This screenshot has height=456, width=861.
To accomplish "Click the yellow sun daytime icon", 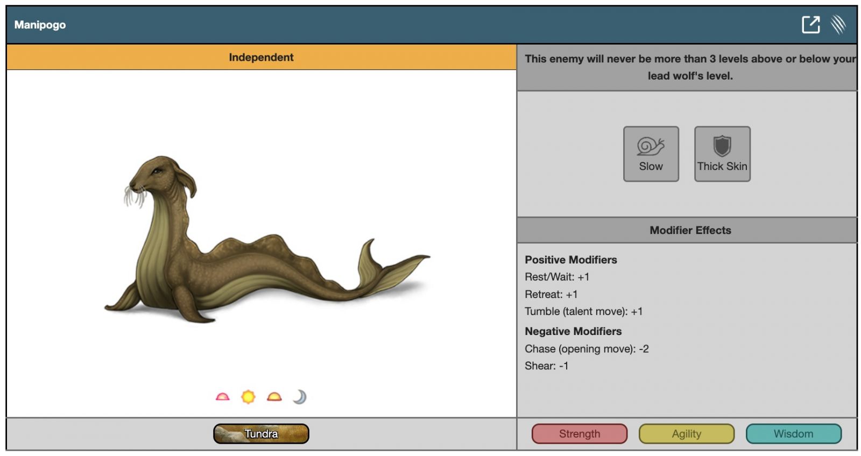I will [248, 397].
